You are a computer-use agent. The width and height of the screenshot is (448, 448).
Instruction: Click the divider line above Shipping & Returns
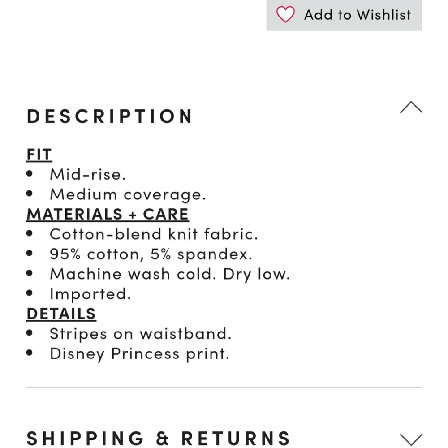(x=224, y=387)
